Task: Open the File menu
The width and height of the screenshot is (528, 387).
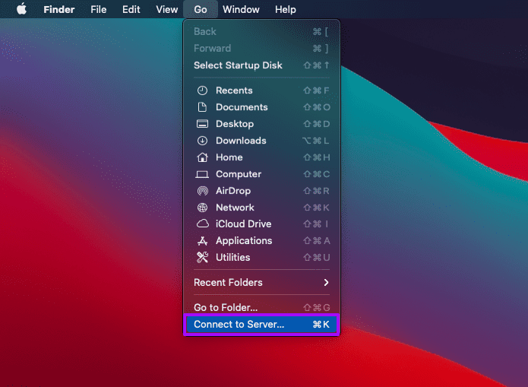Action: 98,9
